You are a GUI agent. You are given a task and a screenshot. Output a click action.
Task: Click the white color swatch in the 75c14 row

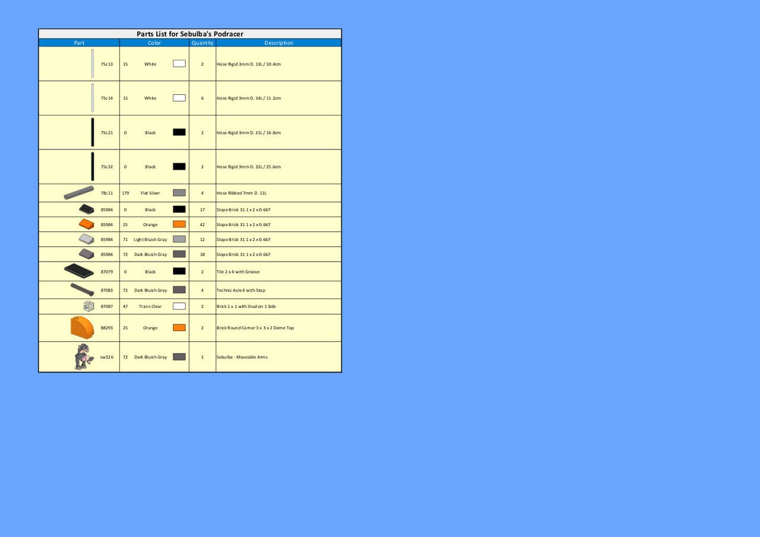pyautogui.click(x=179, y=98)
